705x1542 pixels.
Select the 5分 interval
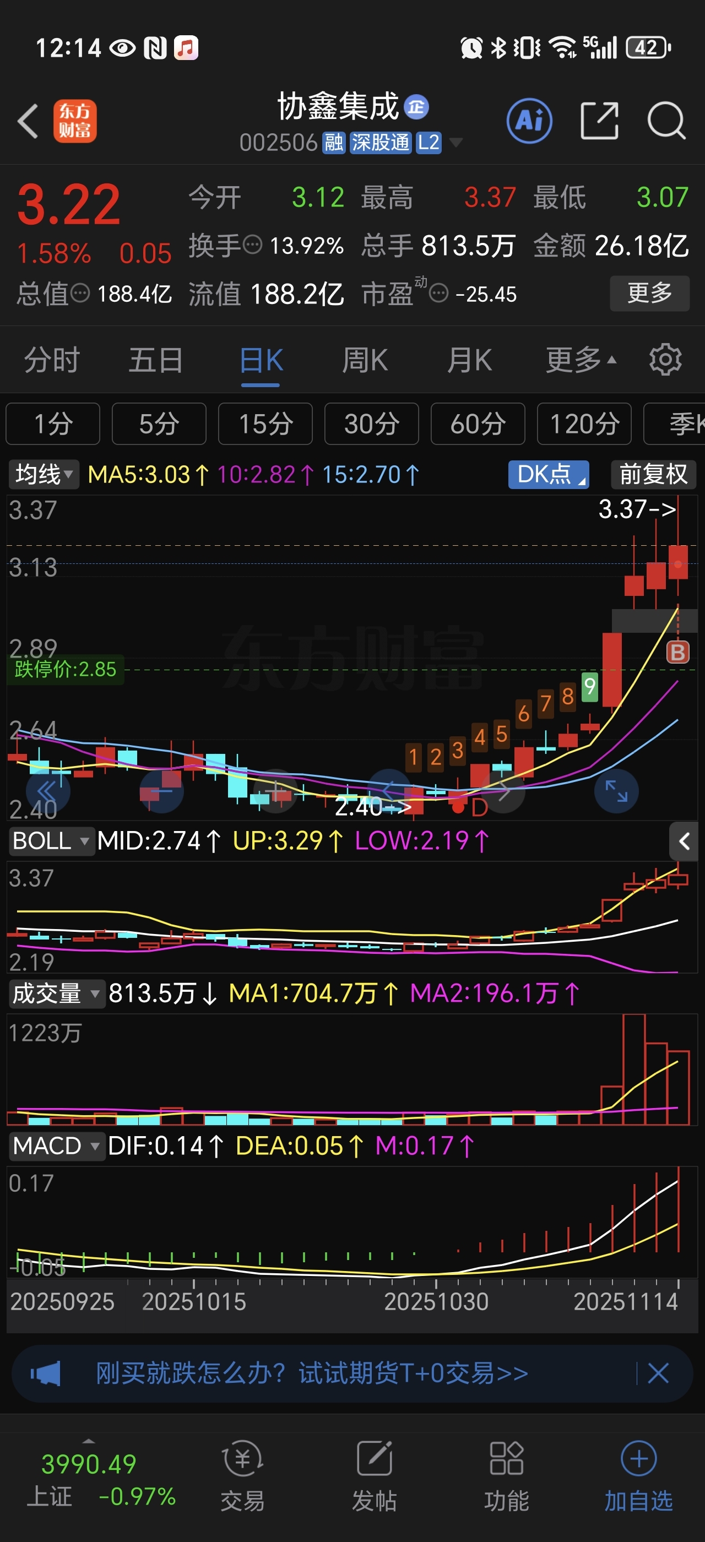[159, 424]
